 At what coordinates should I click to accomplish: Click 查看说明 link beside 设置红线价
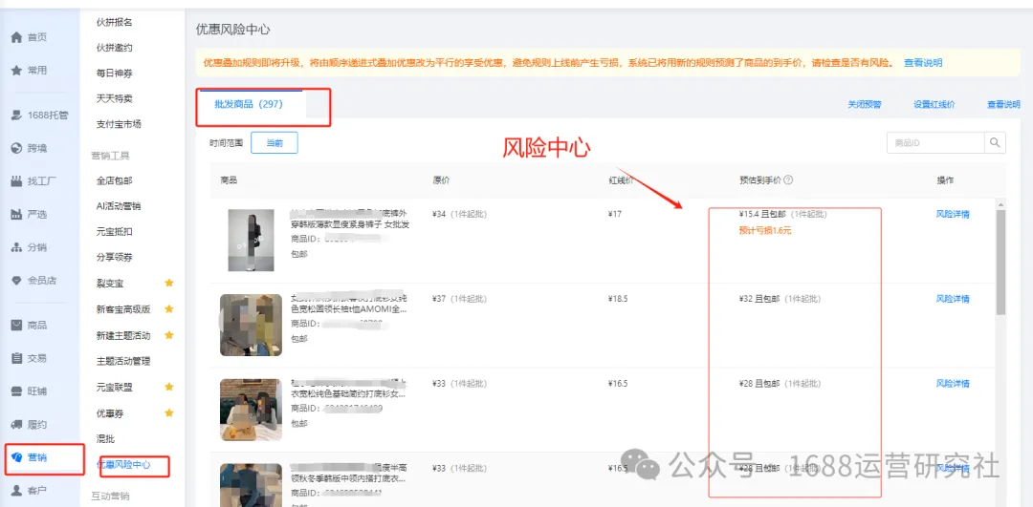(x=1003, y=105)
